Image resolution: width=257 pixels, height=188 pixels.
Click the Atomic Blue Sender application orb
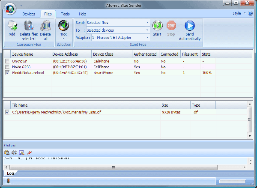click(9, 8)
